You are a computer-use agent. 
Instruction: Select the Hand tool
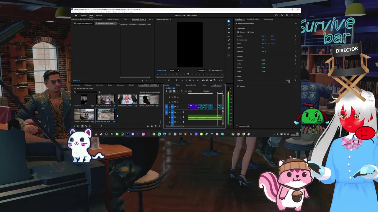click(229, 48)
